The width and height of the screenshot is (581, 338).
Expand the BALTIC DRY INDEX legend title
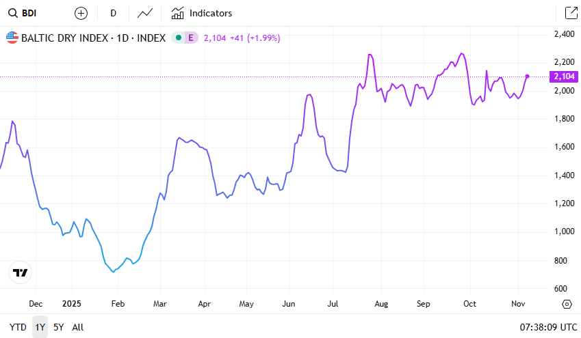pos(93,38)
